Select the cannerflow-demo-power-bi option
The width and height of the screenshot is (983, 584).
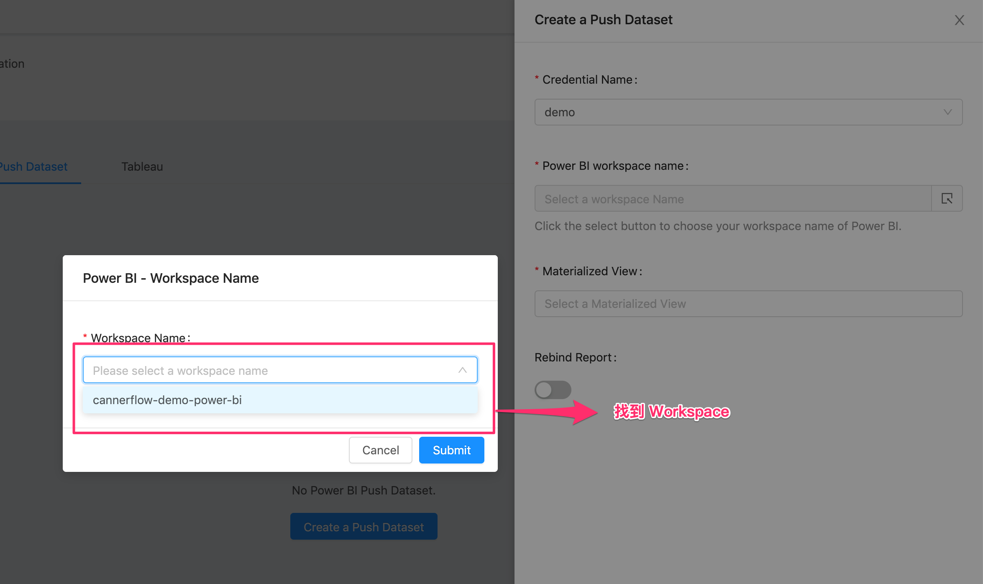(280, 400)
